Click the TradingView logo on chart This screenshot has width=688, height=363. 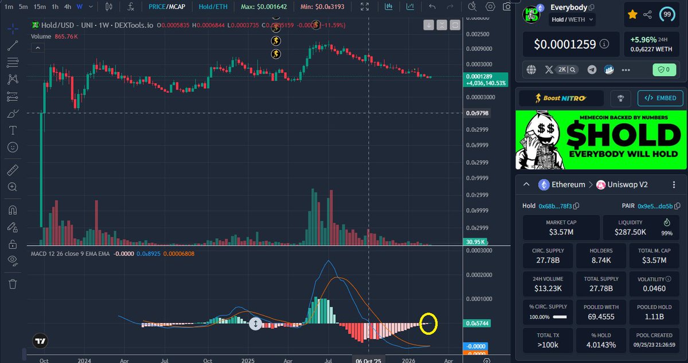(x=40, y=341)
